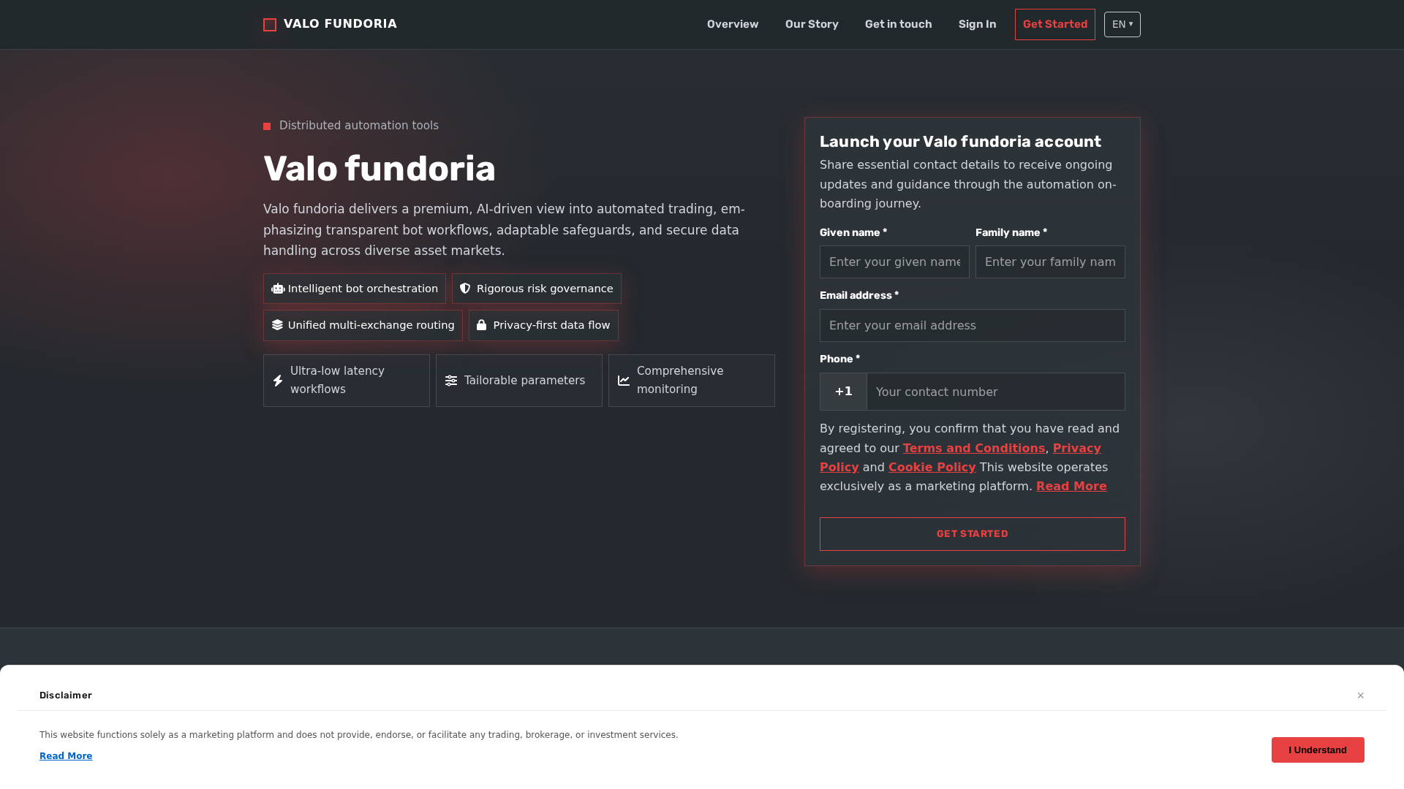
Task: Open the Cookie Policy link
Action: [932, 468]
